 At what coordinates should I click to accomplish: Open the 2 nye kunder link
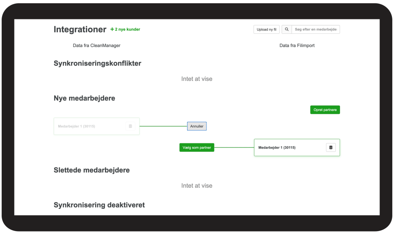[126, 29]
